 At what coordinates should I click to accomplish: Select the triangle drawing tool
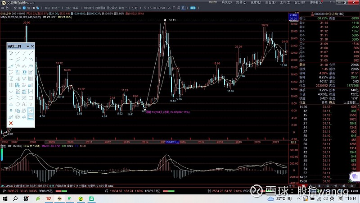[x=11, y=104]
